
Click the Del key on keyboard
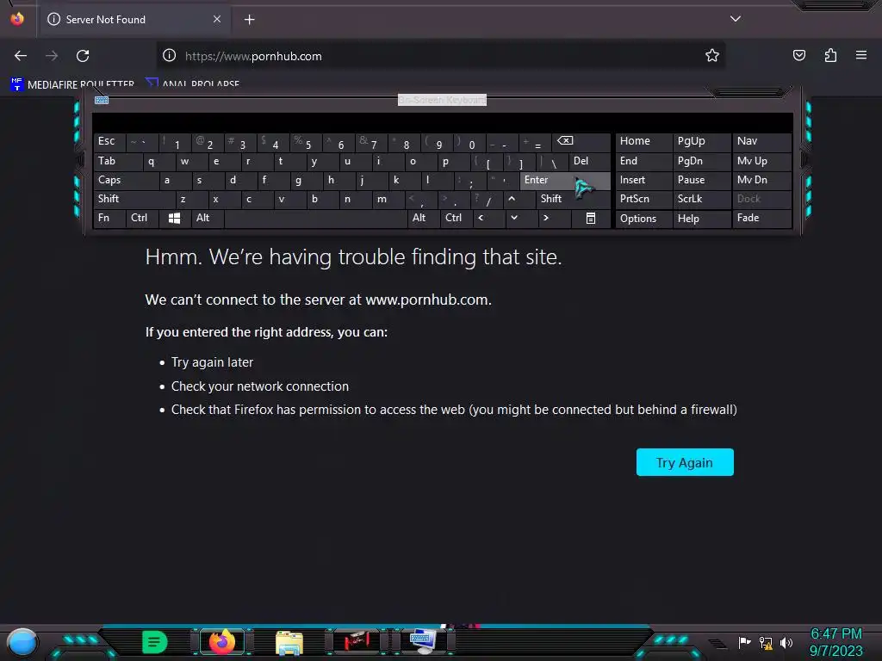coord(589,161)
